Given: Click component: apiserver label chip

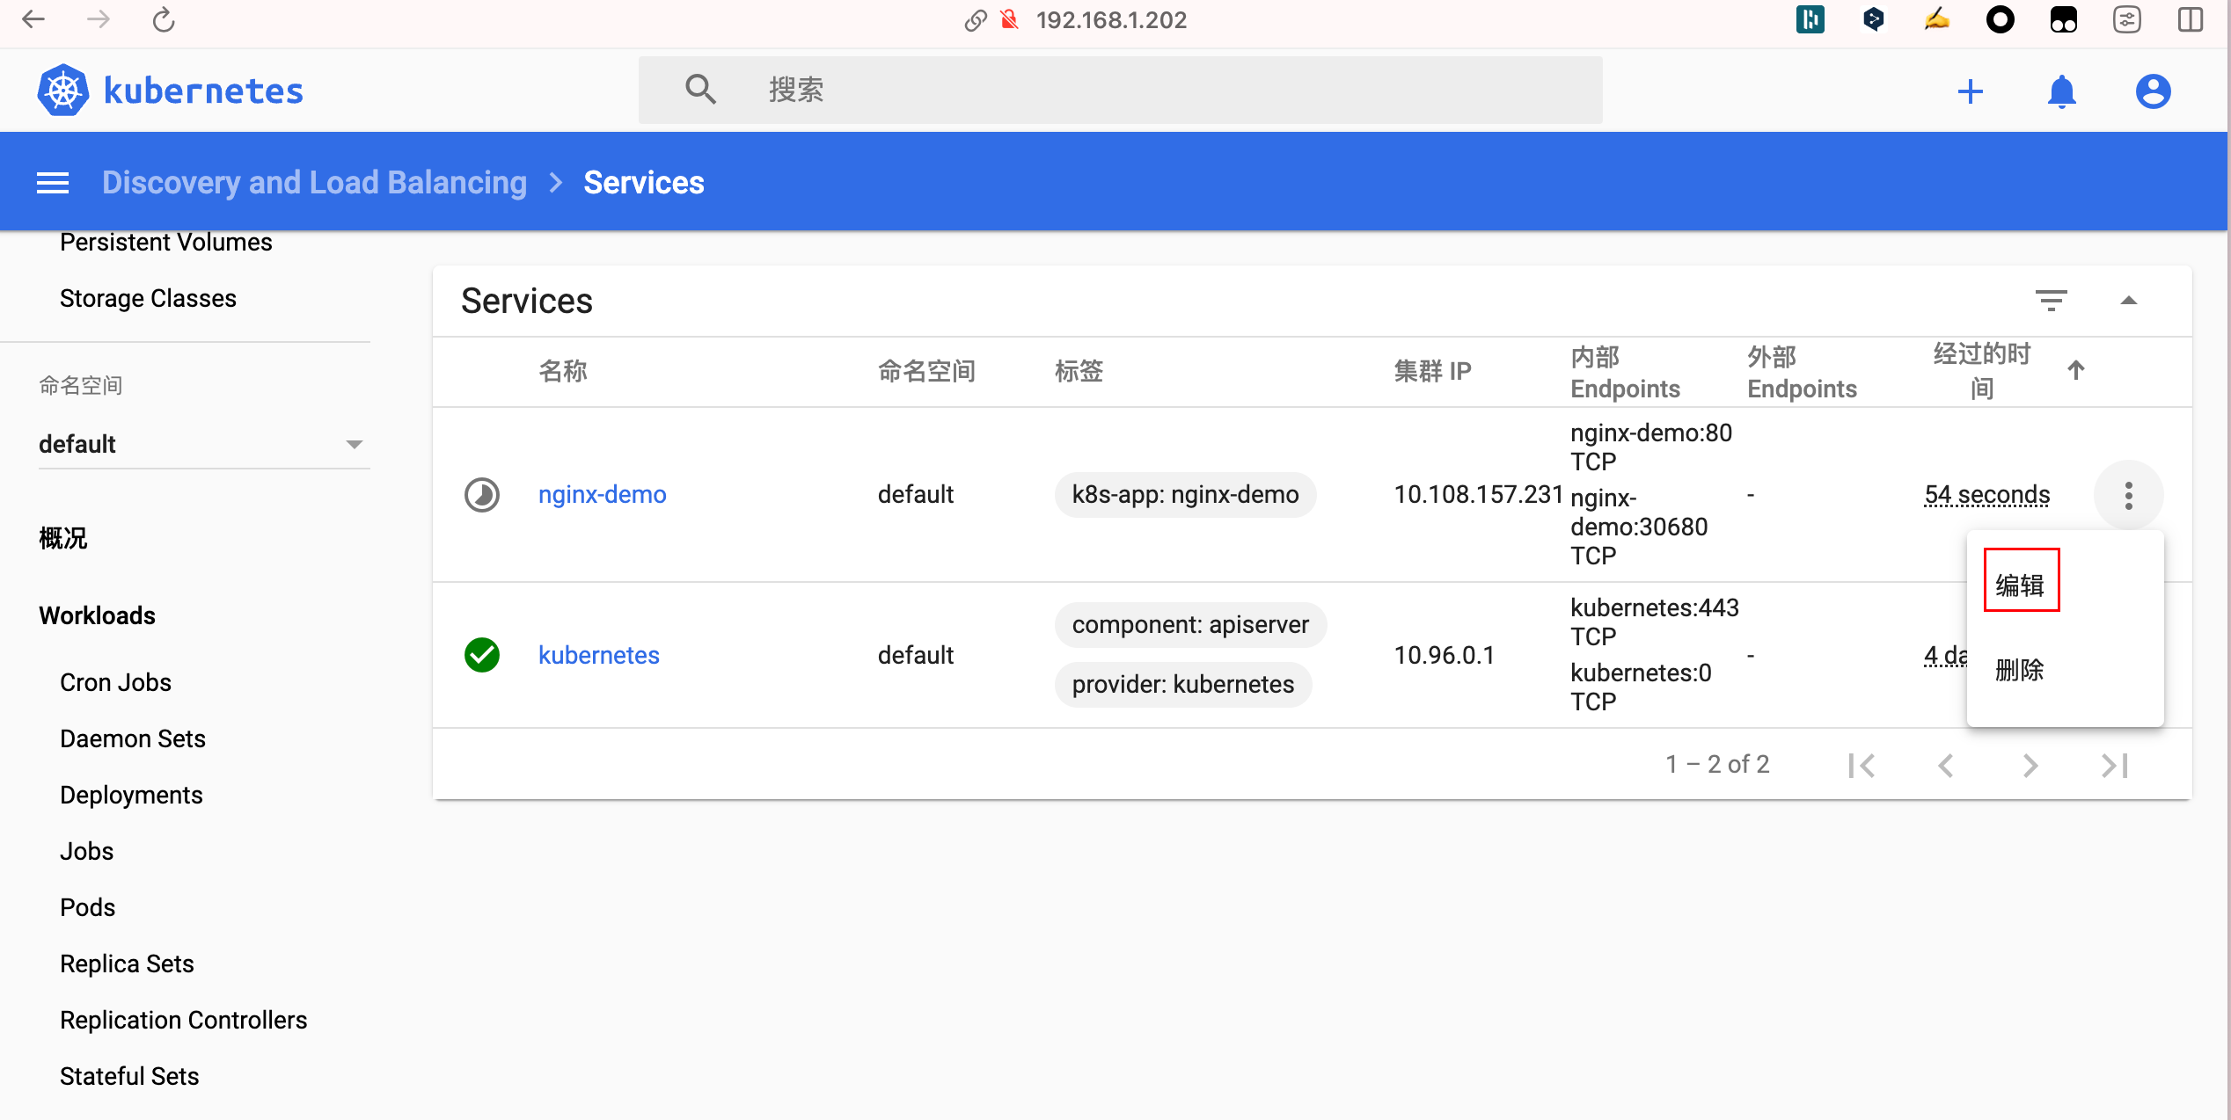Looking at the screenshot, I should 1190,624.
